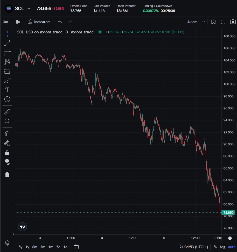This screenshot has width=237, height=252.
Task: Click the Oracle Price value 78.765
Action: 76,11
